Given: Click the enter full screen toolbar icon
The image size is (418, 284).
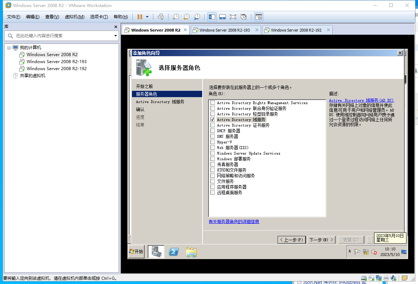Looking at the screenshot, I should coord(233,17).
